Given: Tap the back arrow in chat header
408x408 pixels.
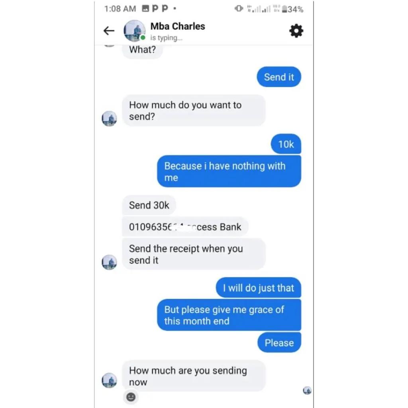Looking at the screenshot, I should click(109, 31).
